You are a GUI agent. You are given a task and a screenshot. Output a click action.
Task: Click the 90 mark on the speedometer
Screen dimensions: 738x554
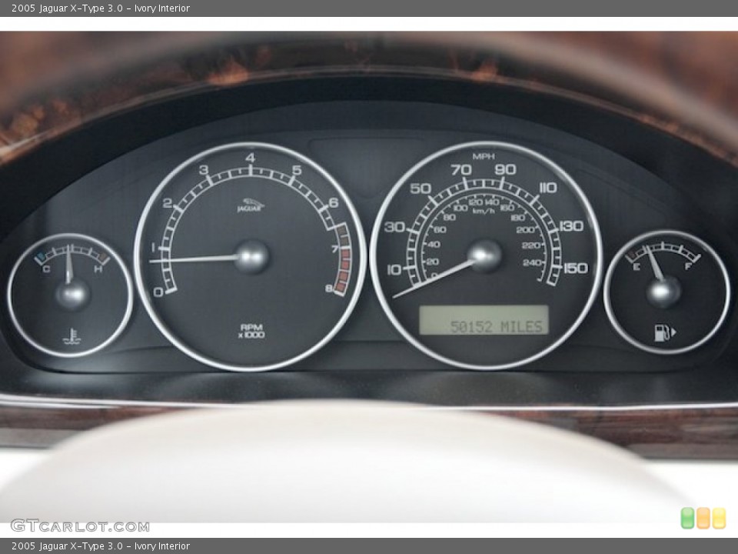[506, 169]
